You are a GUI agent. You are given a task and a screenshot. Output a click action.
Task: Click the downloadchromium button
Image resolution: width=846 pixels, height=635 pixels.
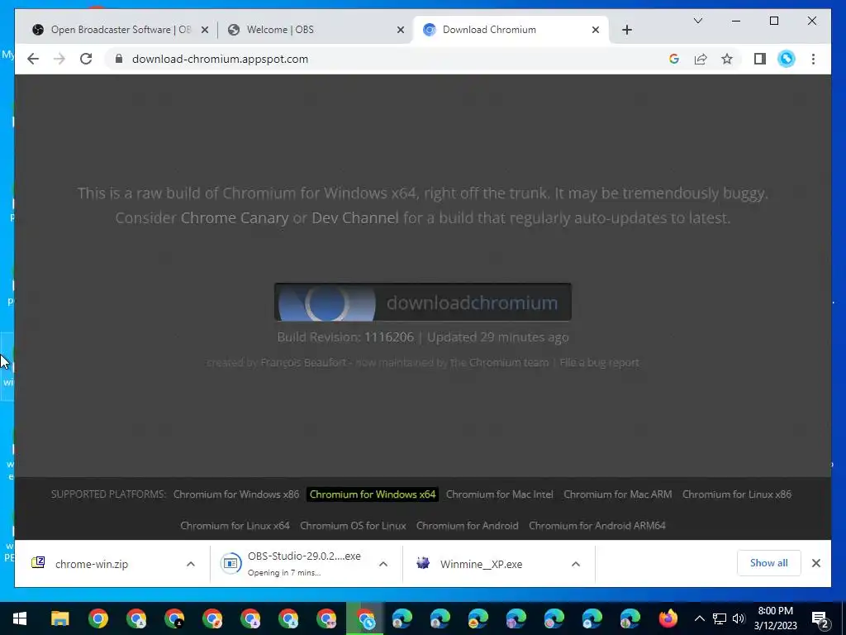[422, 302]
